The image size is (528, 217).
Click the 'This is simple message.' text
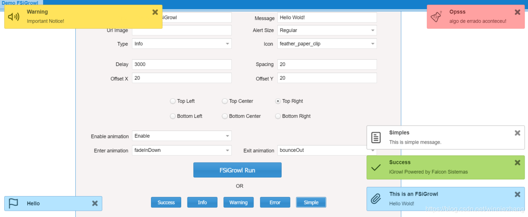pos(415,142)
